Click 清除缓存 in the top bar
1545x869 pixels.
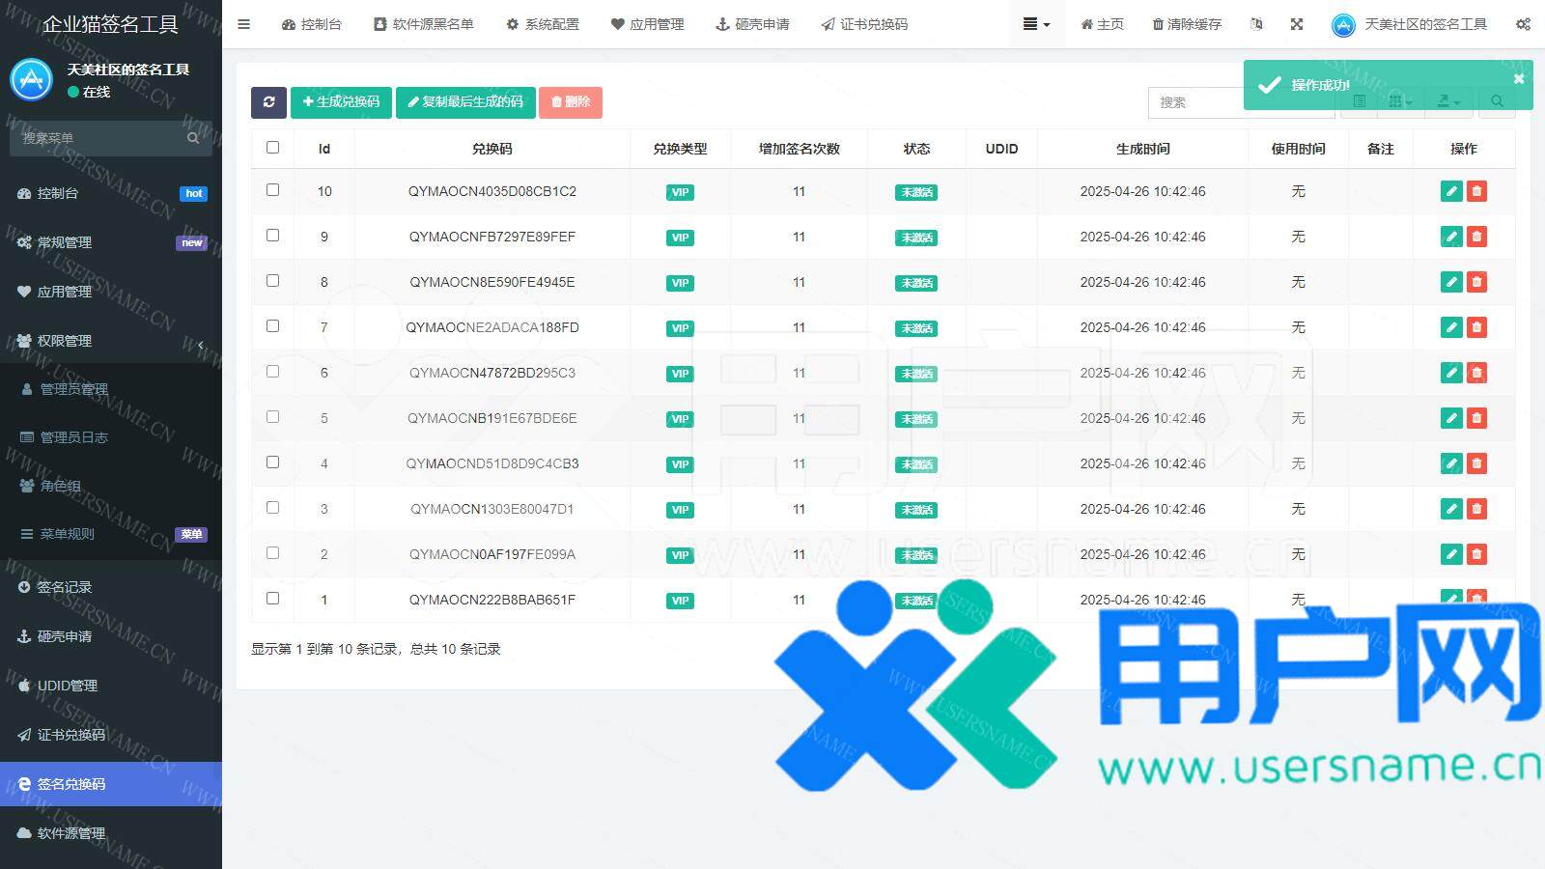[1187, 24]
